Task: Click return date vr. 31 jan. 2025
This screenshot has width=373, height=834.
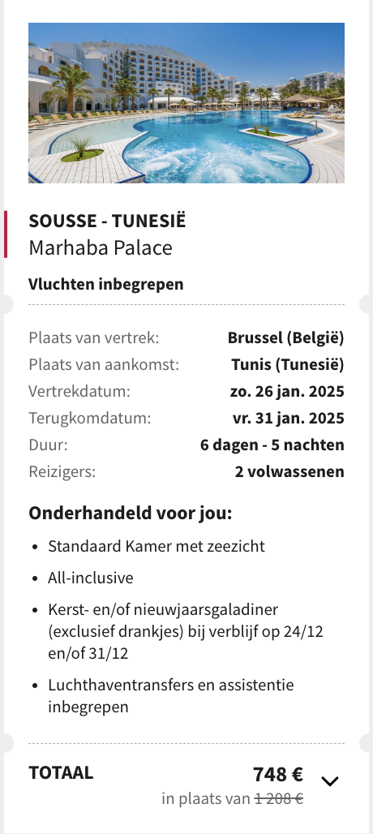Action: pos(288,418)
